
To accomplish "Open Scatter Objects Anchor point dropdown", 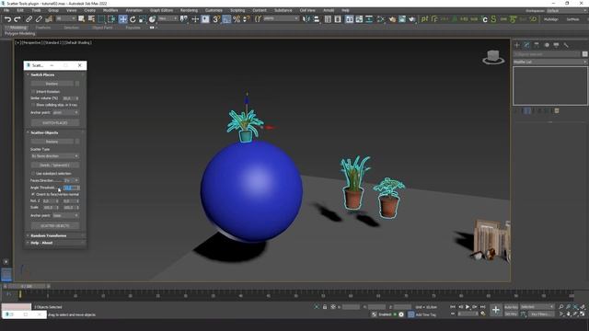I will point(65,216).
